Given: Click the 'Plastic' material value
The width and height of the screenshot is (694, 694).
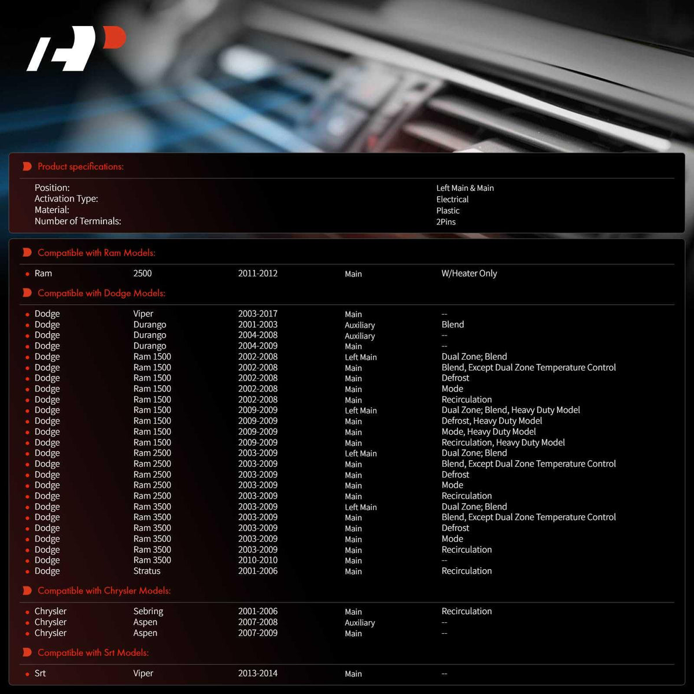Looking at the screenshot, I should [x=448, y=211].
